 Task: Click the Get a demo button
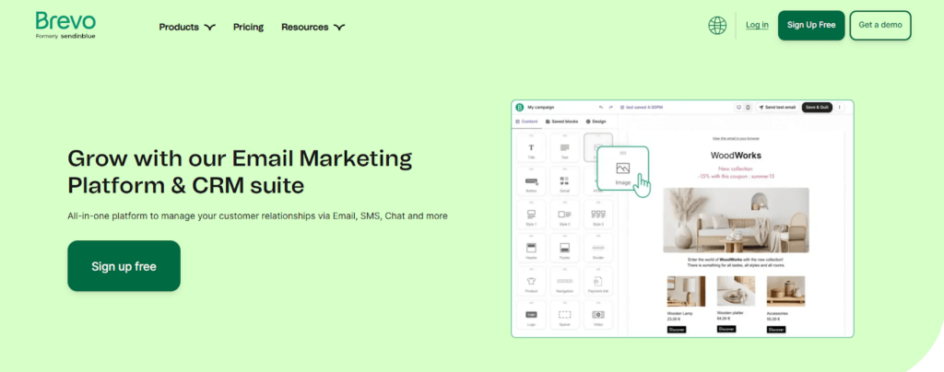pos(880,25)
